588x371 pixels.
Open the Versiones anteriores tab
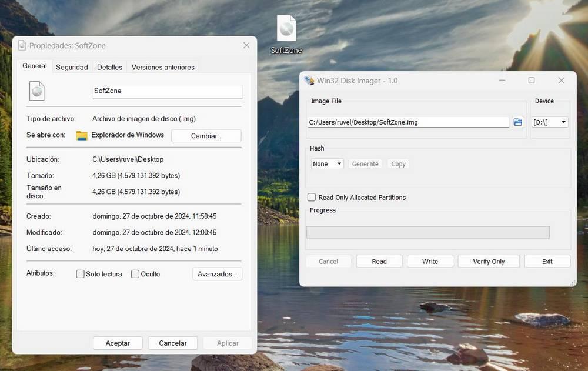click(x=163, y=67)
